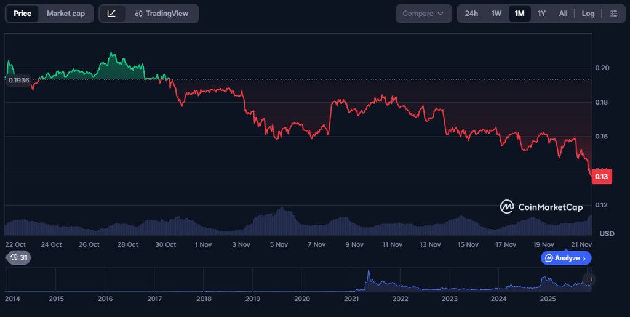Select the line chart view icon

[x=111, y=14]
